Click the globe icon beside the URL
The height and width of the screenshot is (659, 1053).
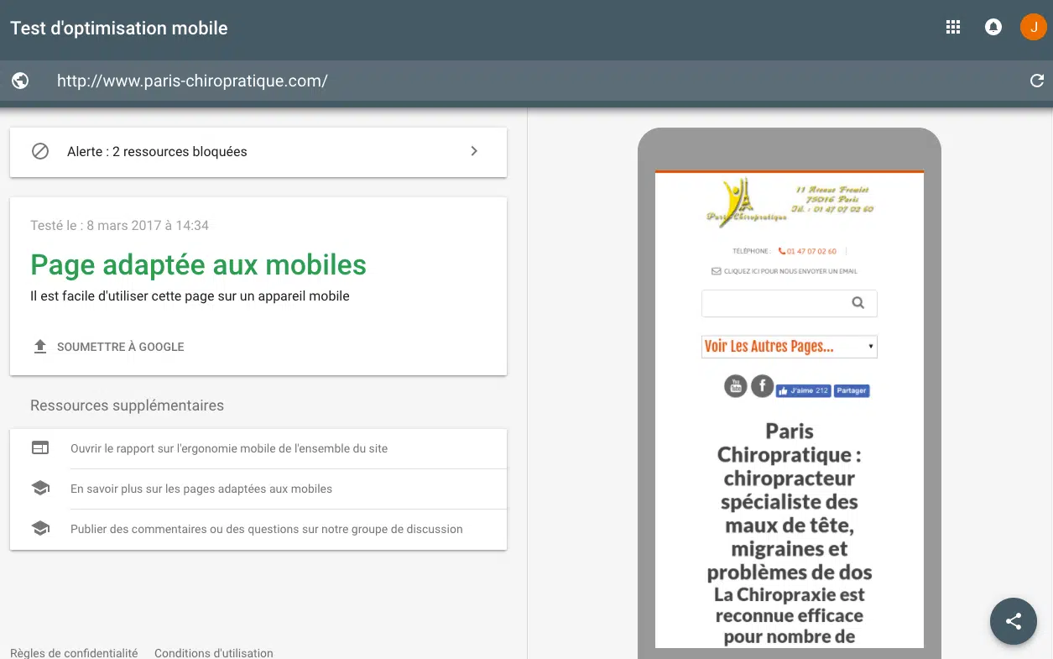click(21, 81)
